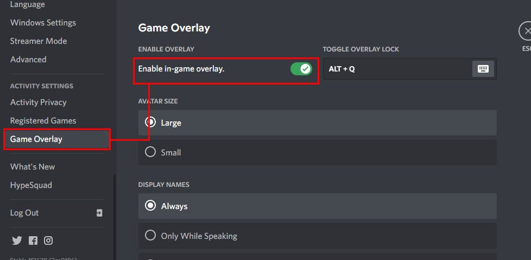The width and height of the screenshot is (531, 260).
Task: Select Large avatar size
Action: point(150,123)
